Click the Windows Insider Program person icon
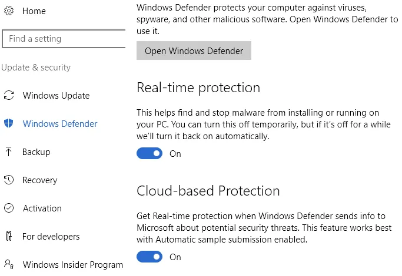Screen dimensions: 402x276 9,264
